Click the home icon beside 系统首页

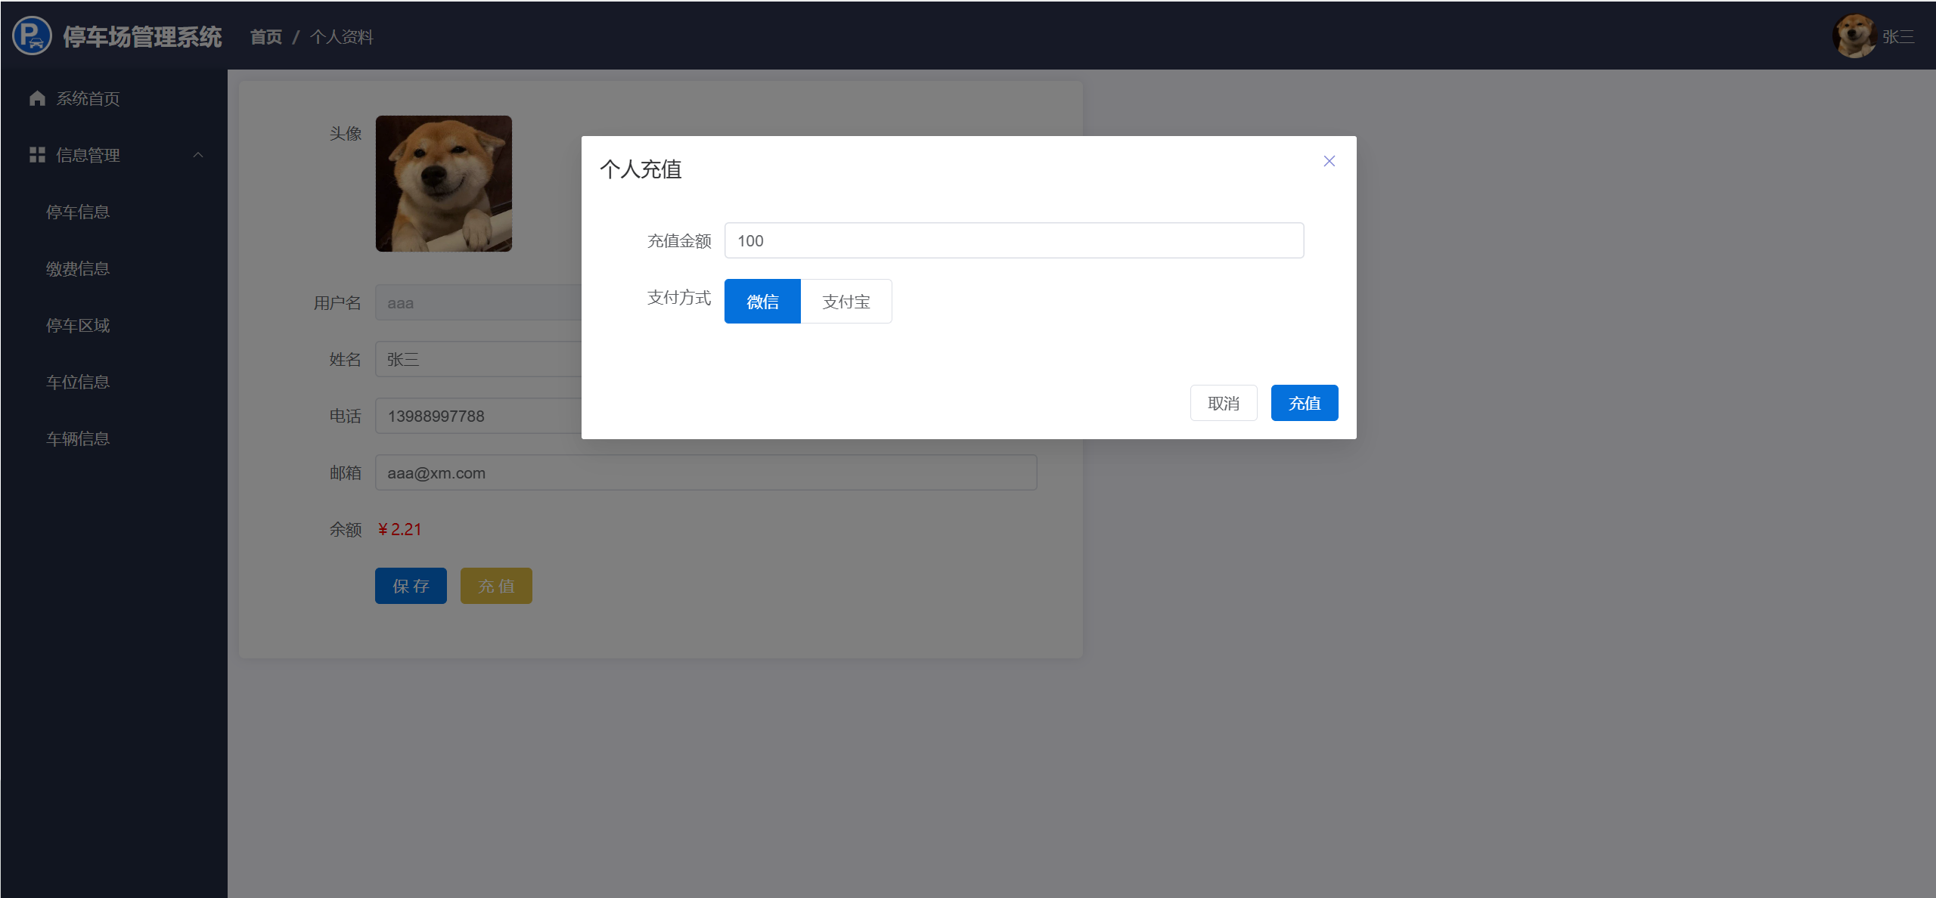pyautogui.click(x=37, y=98)
